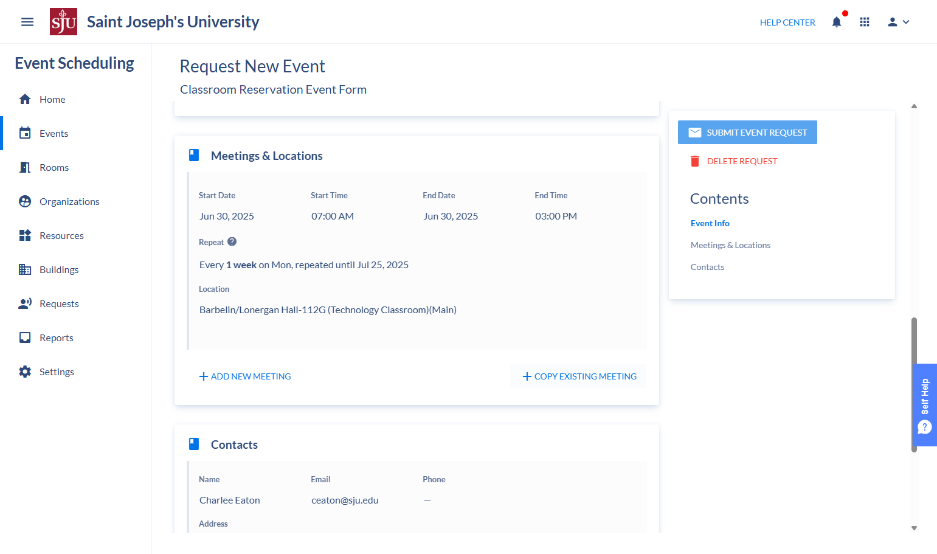
Task: Click the contact name Charlee Eaton
Action: point(229,500)
